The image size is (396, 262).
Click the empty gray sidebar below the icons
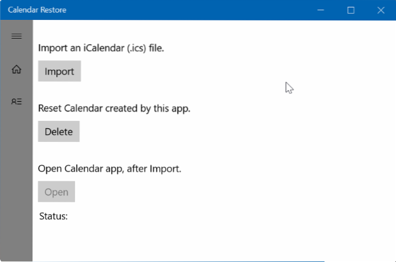pos(16,187)
